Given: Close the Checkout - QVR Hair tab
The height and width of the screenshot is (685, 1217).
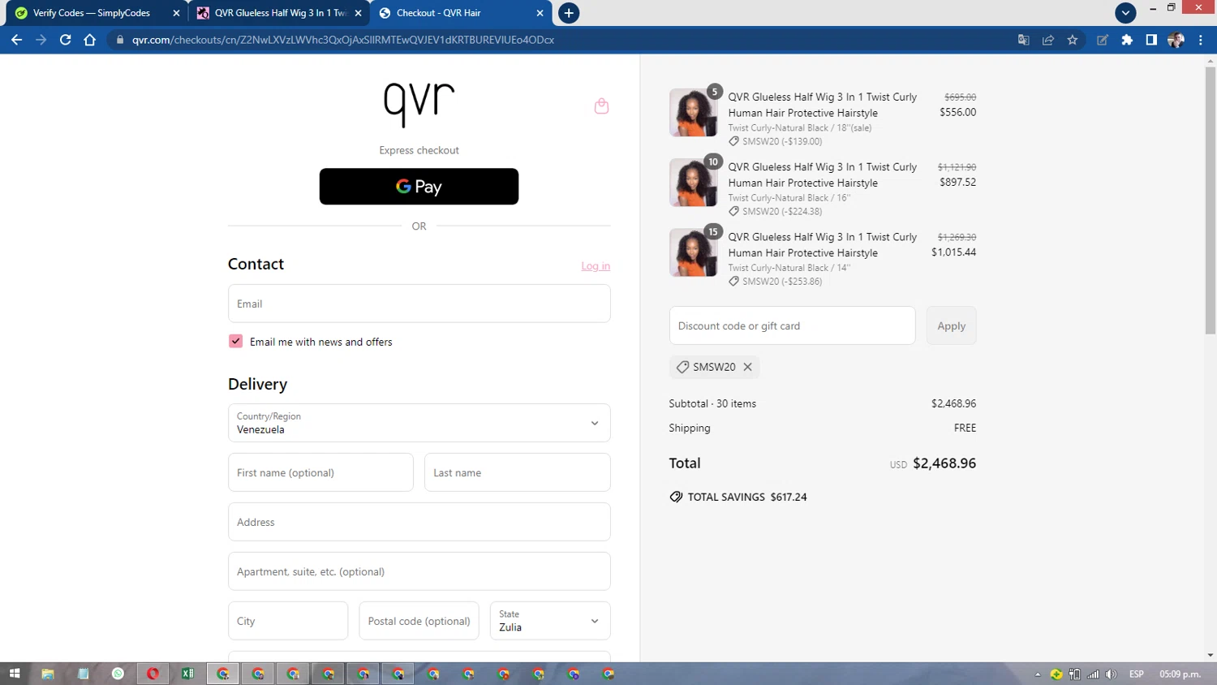Looking at the screenshot, I should coord(540,13).
